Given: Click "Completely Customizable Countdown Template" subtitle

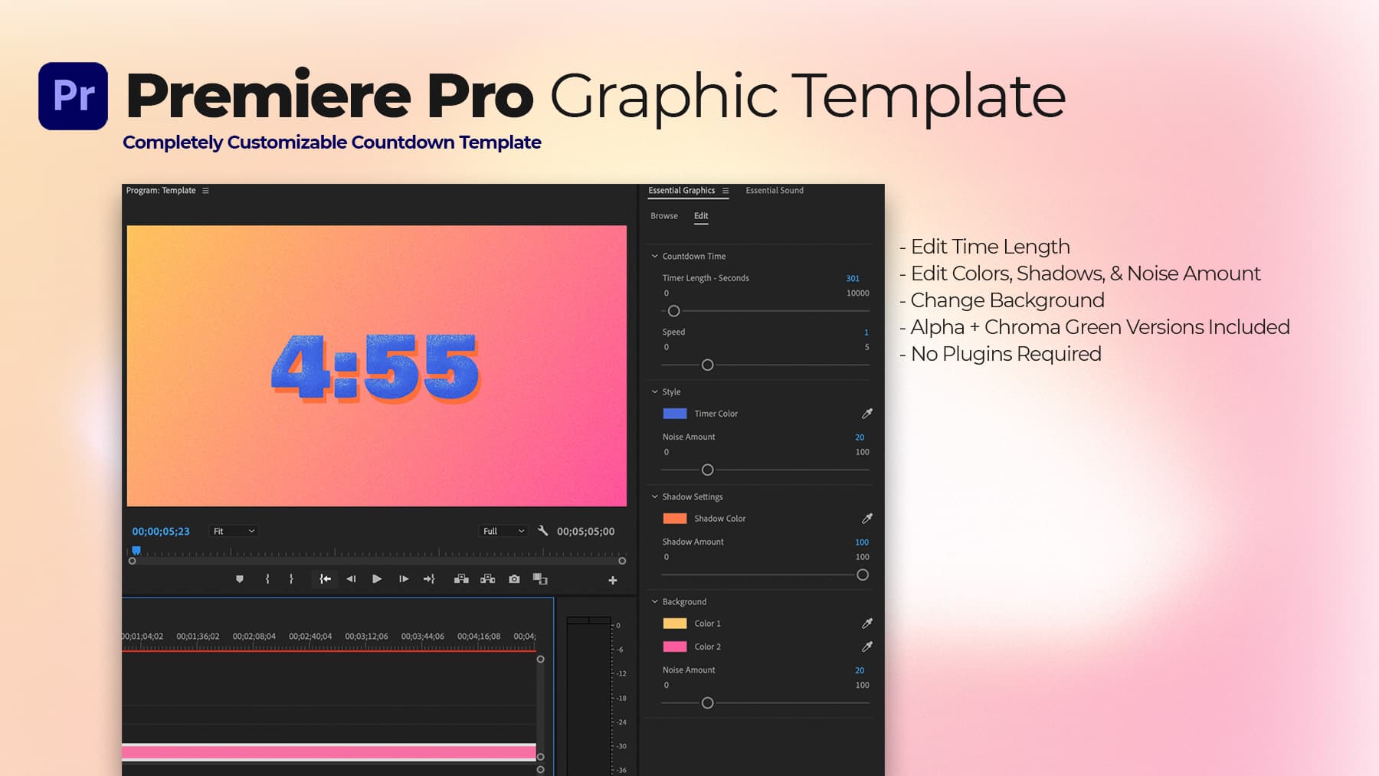Looking at the screenshot, I should tap(332, 142).
